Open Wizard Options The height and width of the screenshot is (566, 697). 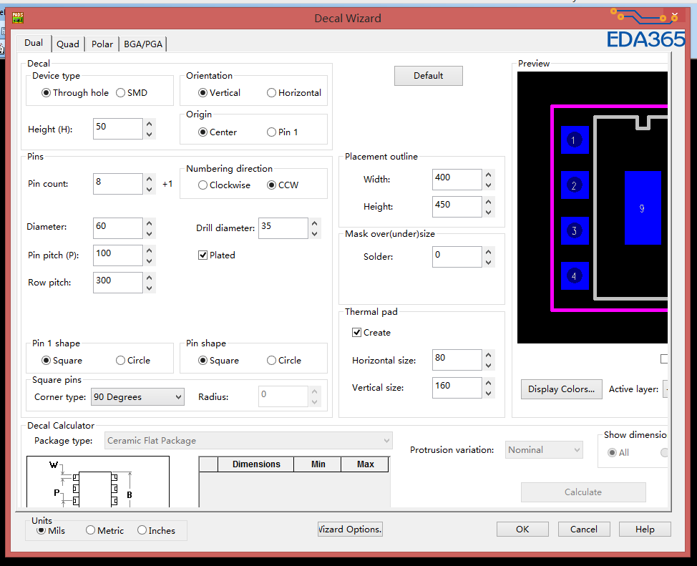point(350,529)
